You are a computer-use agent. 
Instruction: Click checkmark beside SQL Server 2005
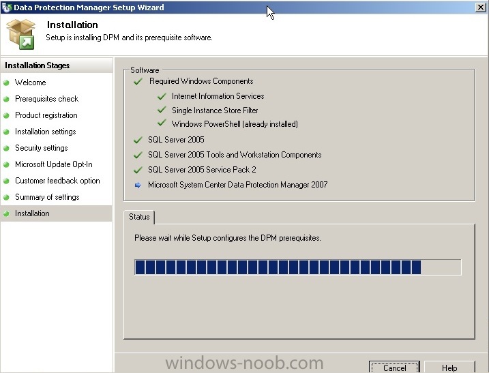pyautogui.click(x=138, y=140)
